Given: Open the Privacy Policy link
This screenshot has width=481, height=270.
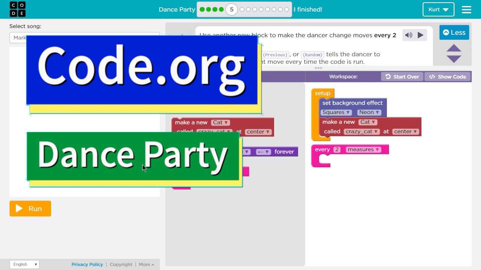Looking at the screenshot, I should pyautogui.click(x=87, y=264).
